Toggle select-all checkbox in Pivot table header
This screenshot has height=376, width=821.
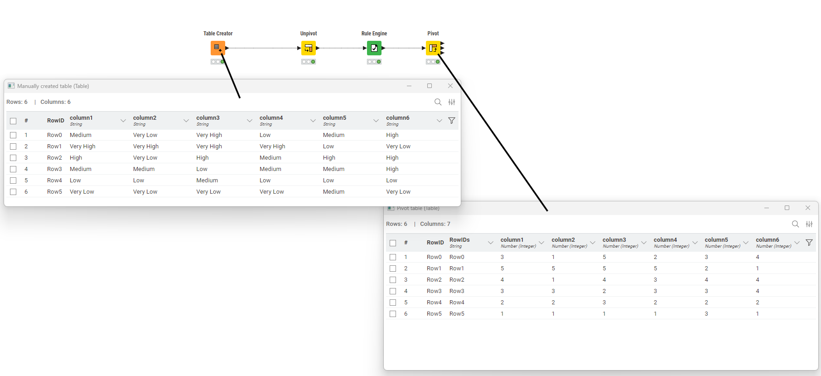click(x=393, y=243)
